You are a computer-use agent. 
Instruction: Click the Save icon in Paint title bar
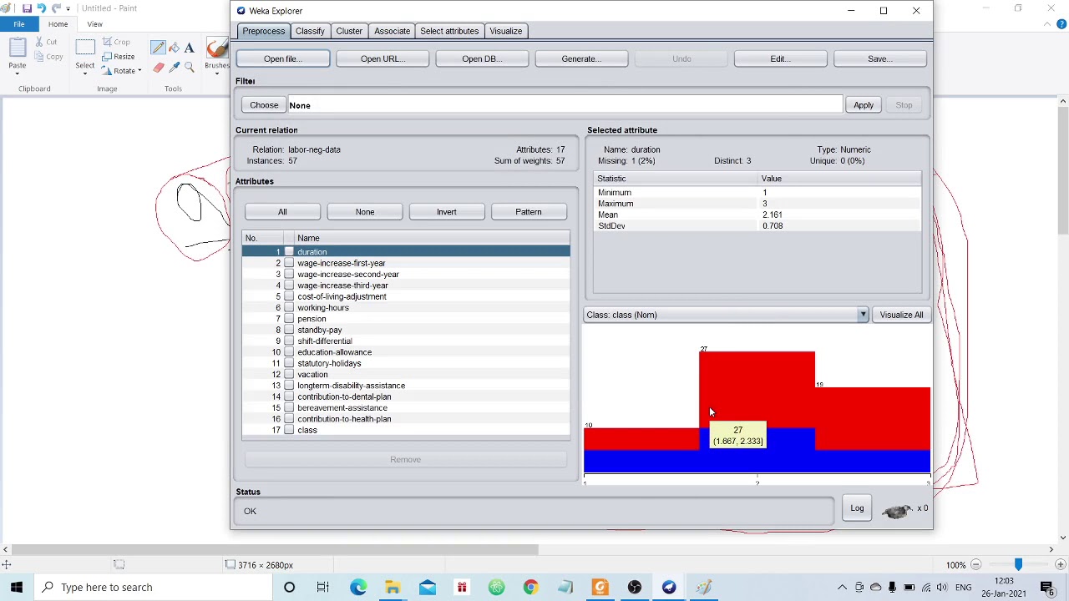pos(28,8)
